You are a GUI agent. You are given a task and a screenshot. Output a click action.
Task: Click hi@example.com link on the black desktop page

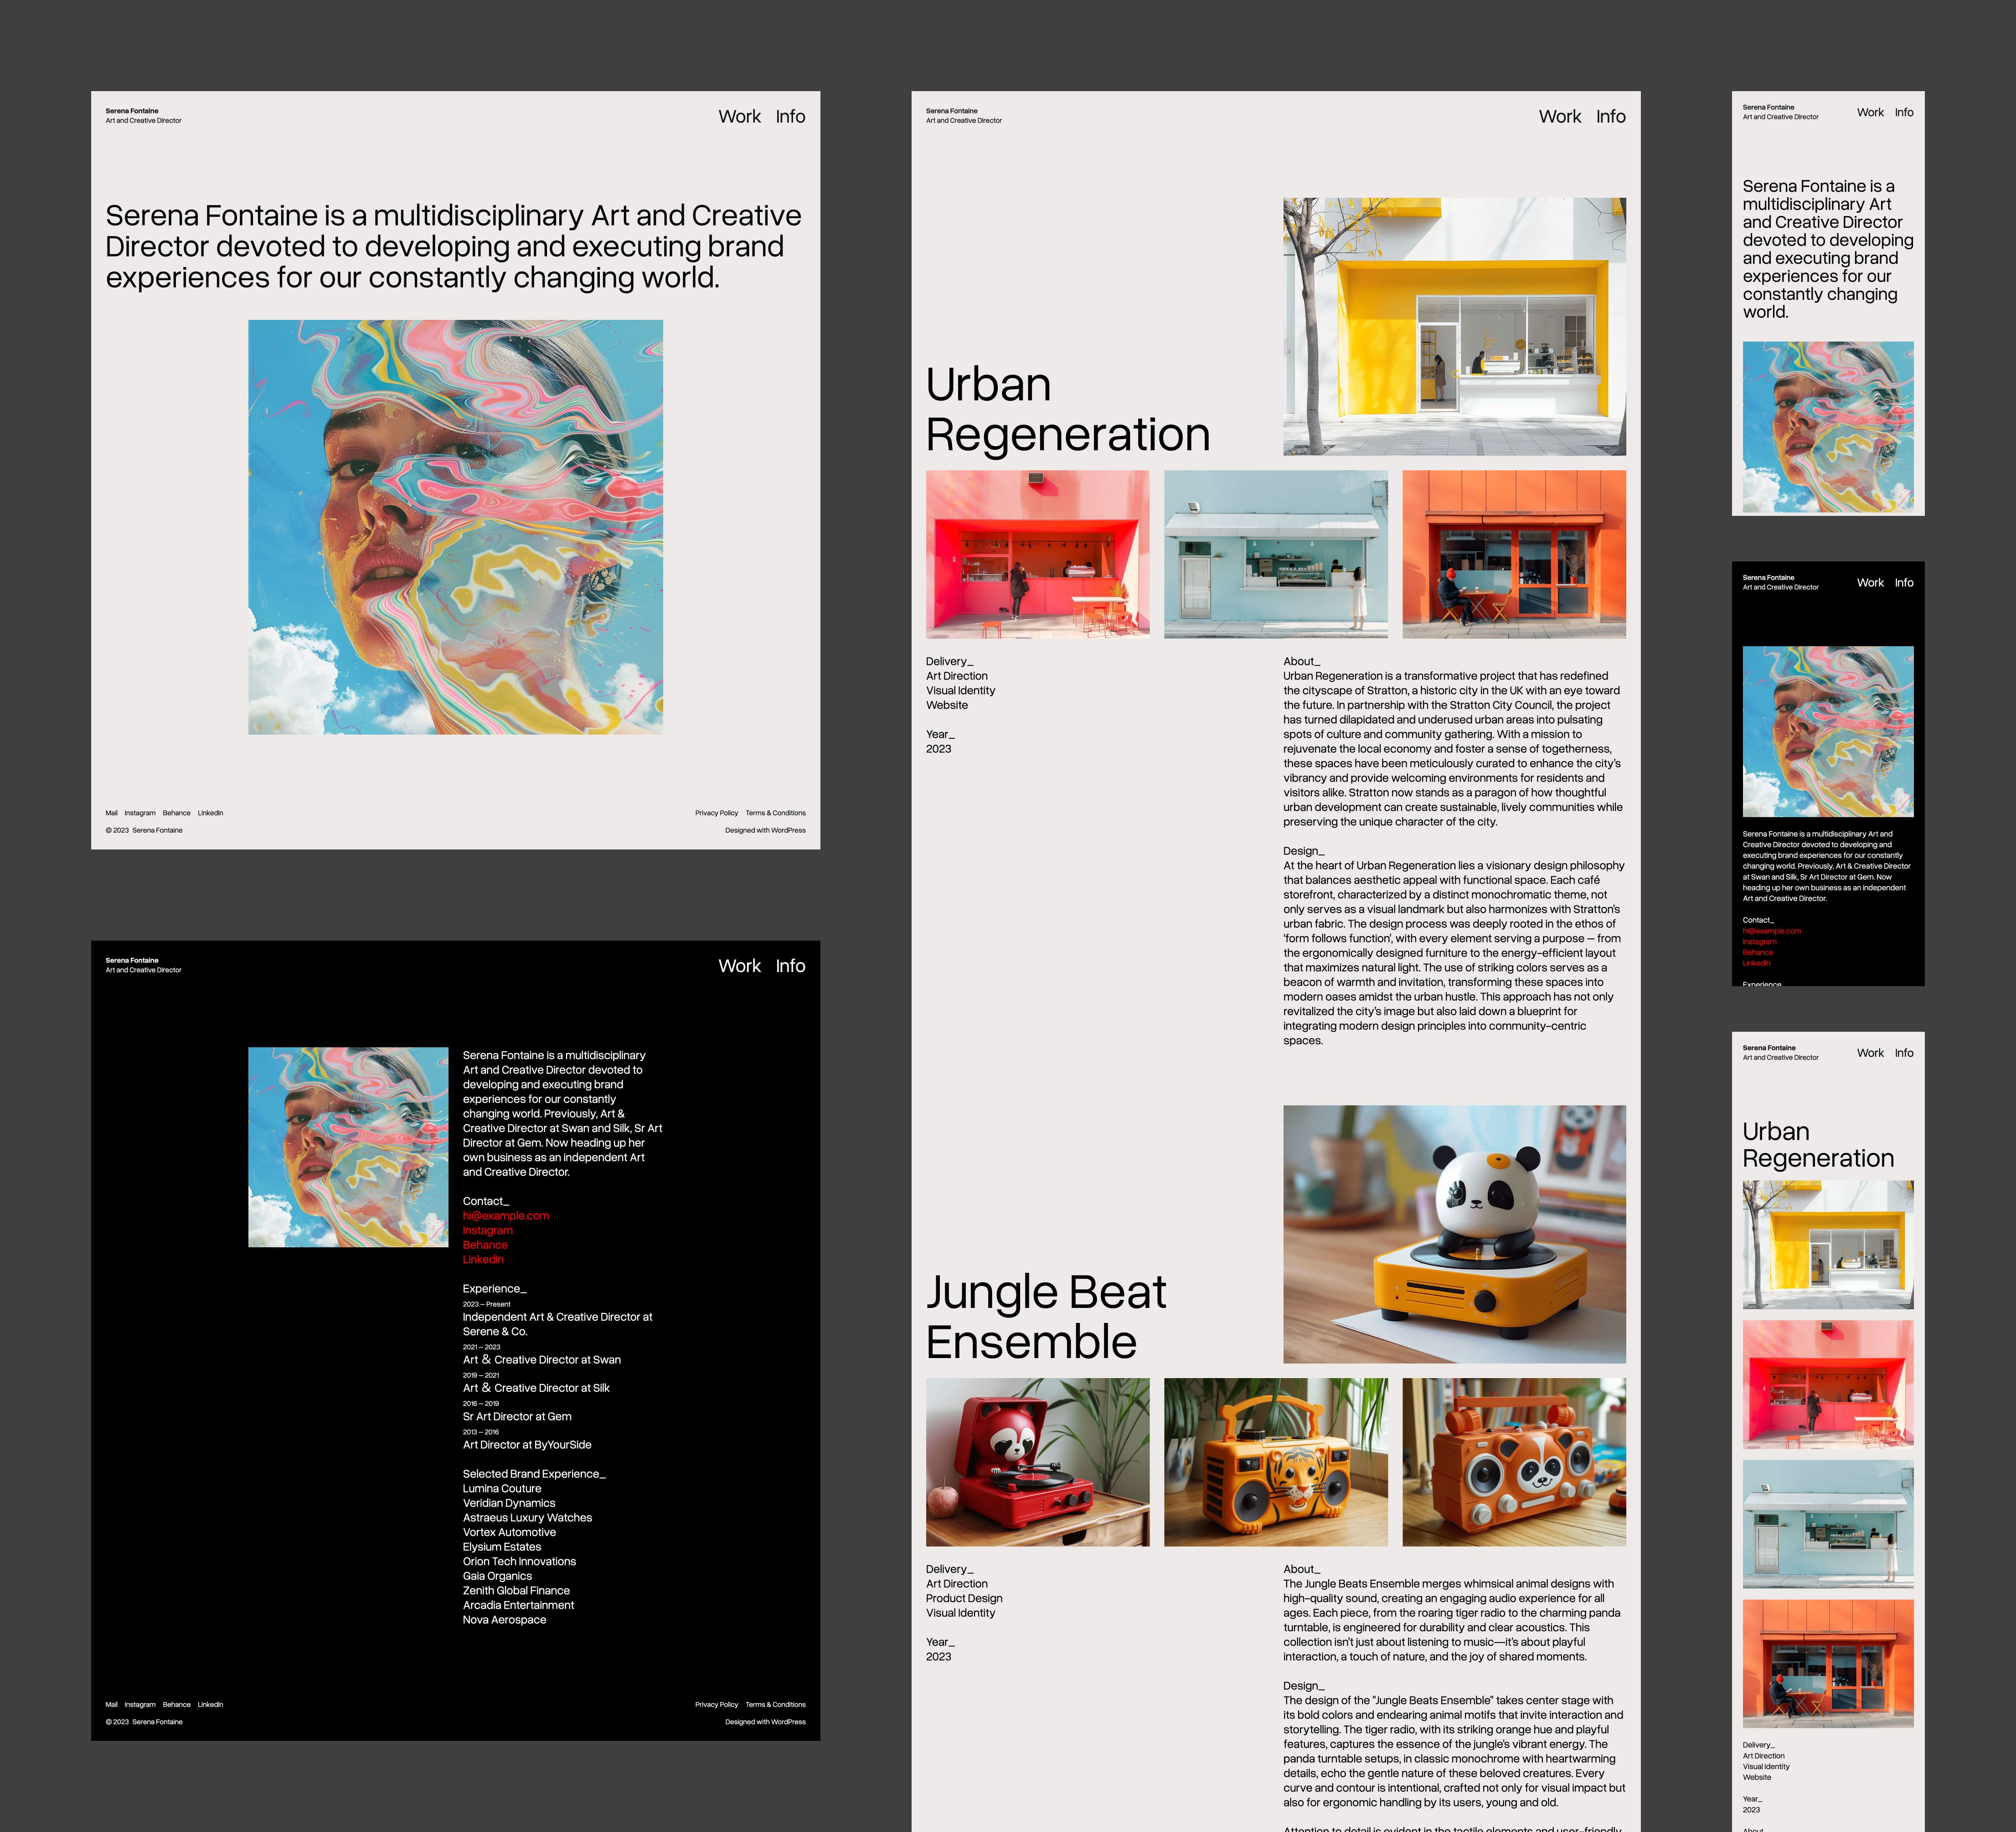506,1216
